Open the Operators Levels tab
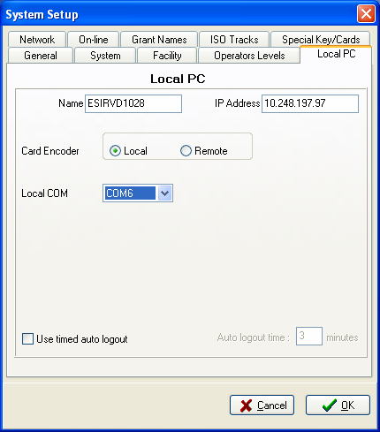This screenshot has height=432, width=380. pos(249,56)
